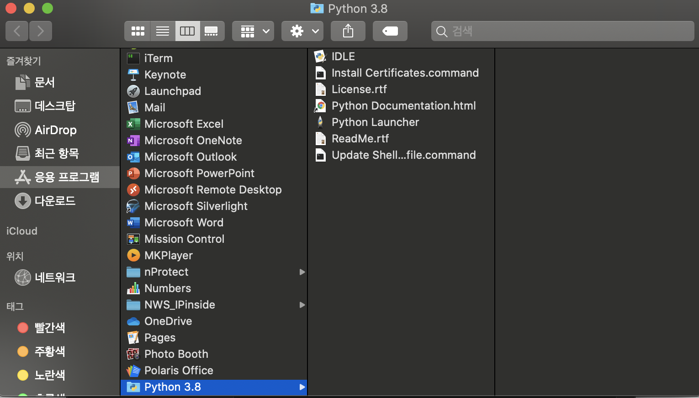699x398 pixels.
Task: Select Install Certificates.command file
Action: point(401,73)
